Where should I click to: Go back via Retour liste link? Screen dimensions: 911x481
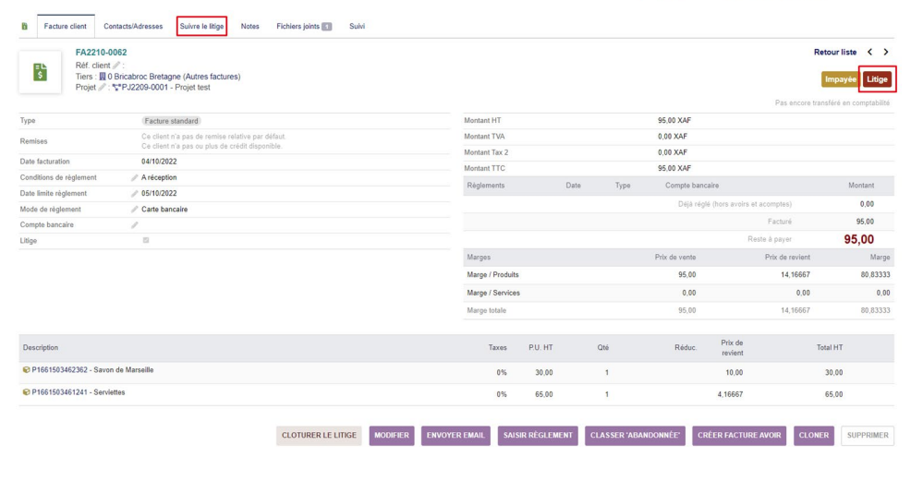(x=835, y=53)
